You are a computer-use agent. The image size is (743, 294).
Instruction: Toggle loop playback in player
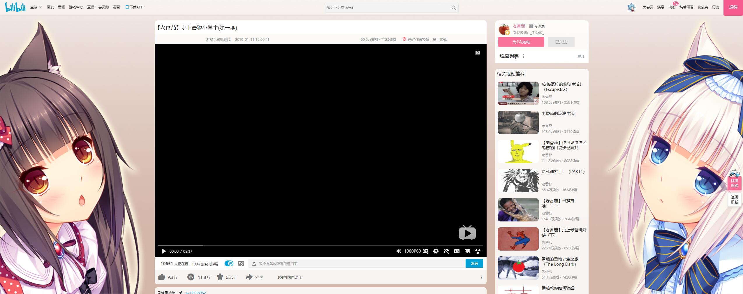(446, 251)
